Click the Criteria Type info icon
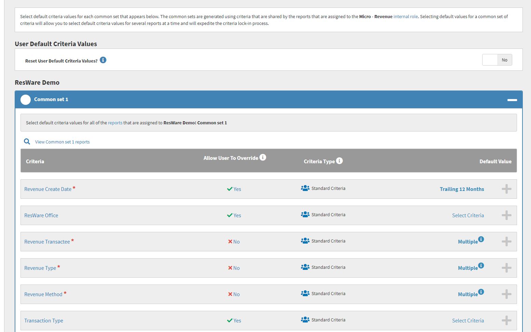The image size is (531, 332). 339,161
